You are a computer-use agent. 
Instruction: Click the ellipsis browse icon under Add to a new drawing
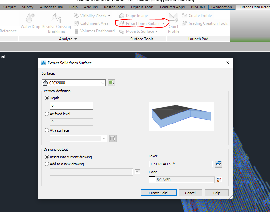pyautogui.click(x=138, y=172)
